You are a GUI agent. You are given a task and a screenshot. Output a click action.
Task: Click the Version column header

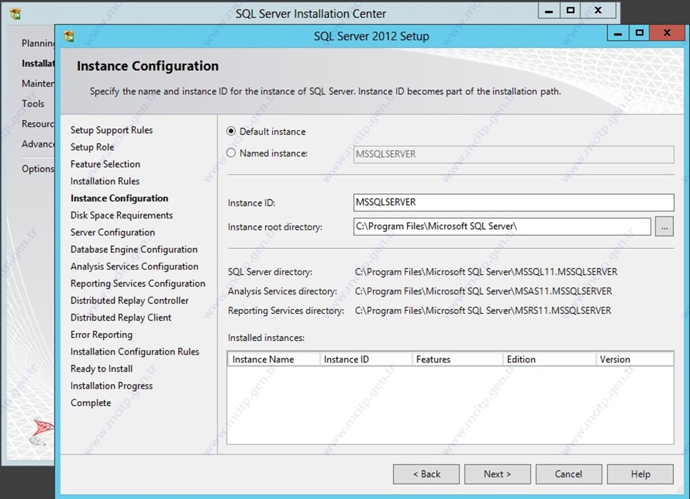click(x=635, y=359)
